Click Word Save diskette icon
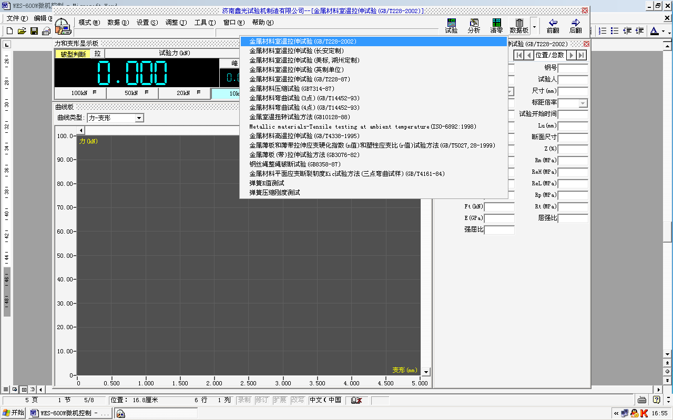 tap(34, 31)
